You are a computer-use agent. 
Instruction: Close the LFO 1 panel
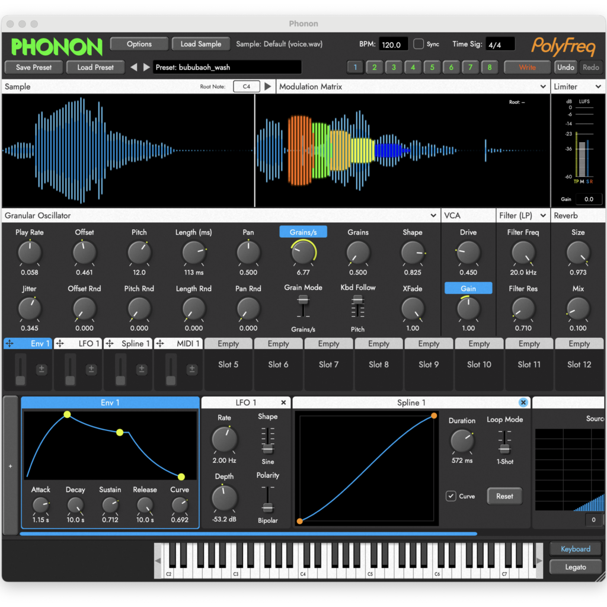(x=283, y=402)
